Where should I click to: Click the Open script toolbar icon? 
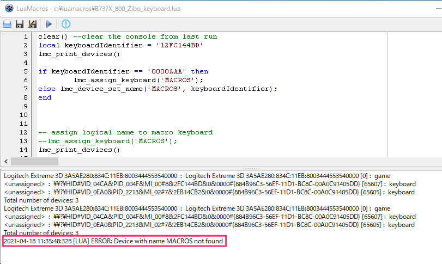pyautogui.click(x=7, y=24)
